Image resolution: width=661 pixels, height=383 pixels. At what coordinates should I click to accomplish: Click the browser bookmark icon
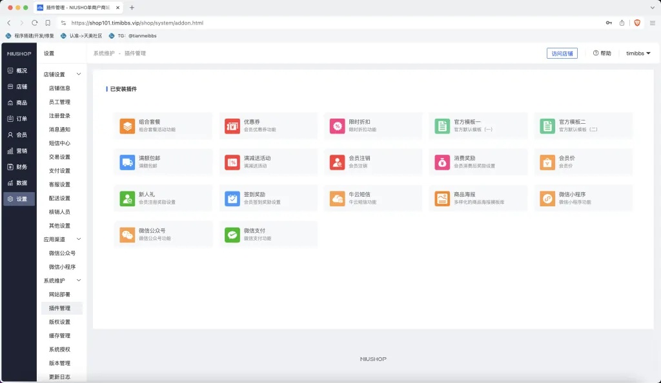coord(48,23)
